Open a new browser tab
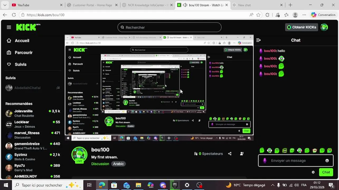Image resolution: width=339 pixels, height=190 pixels. pos(290,5)
